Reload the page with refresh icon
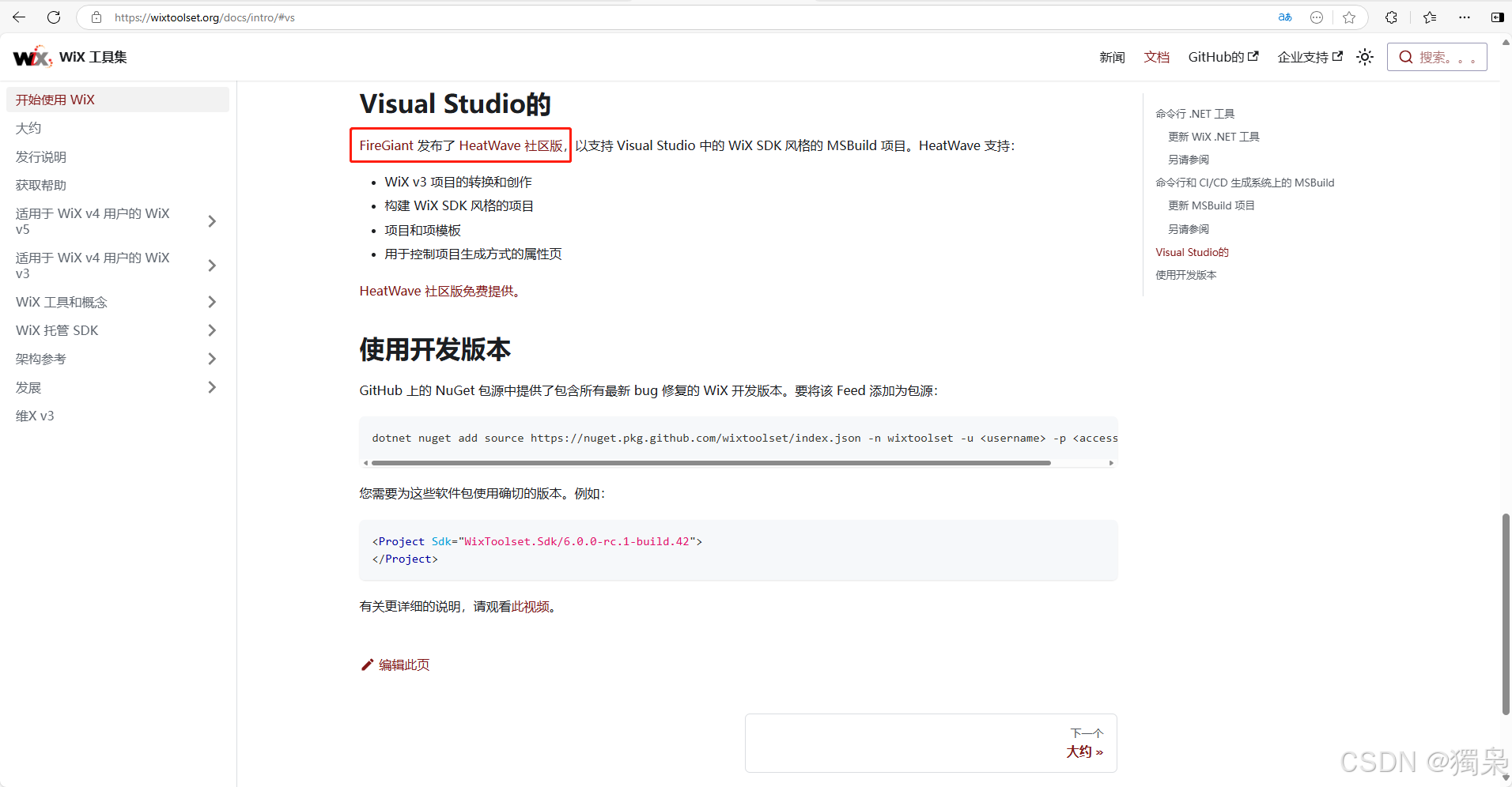 point(54,17)
